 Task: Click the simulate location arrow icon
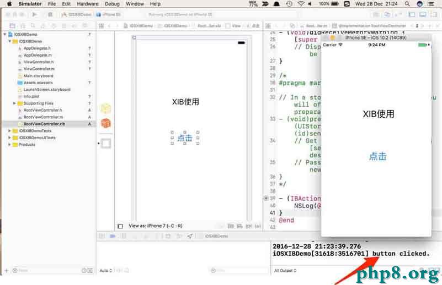(190, 236)
